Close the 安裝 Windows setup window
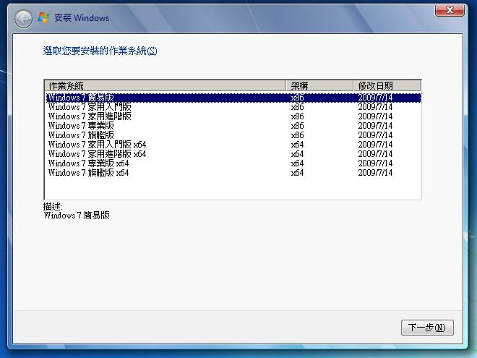 [x=450, y=10]
